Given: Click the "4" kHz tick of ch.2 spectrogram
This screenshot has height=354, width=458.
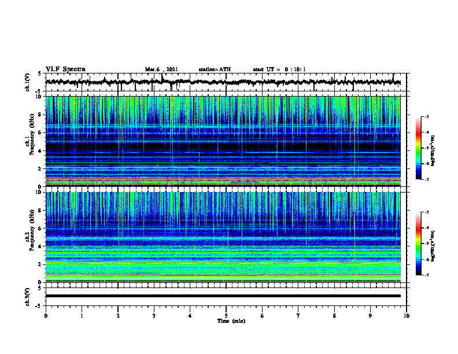Looking at the screenshot, I should [41, 246].
